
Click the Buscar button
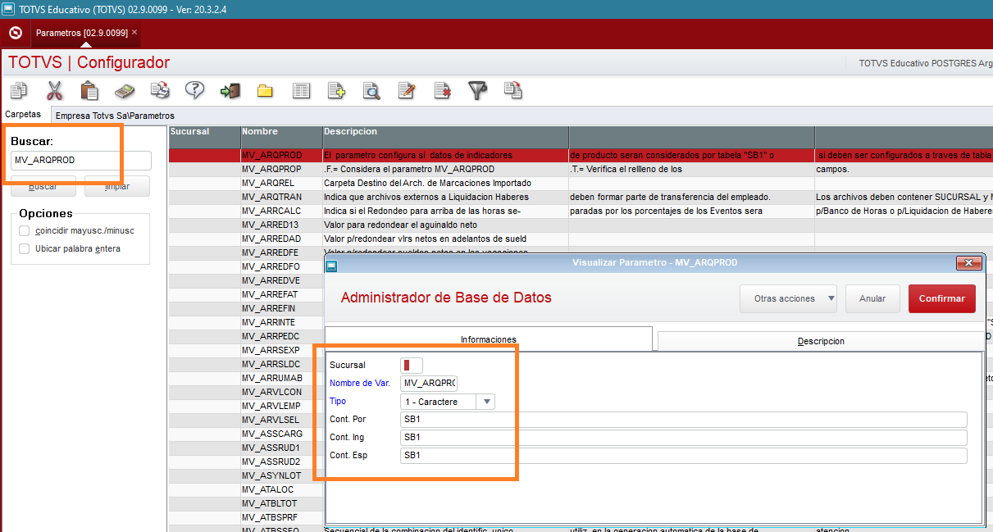click(x=43, y=186)
